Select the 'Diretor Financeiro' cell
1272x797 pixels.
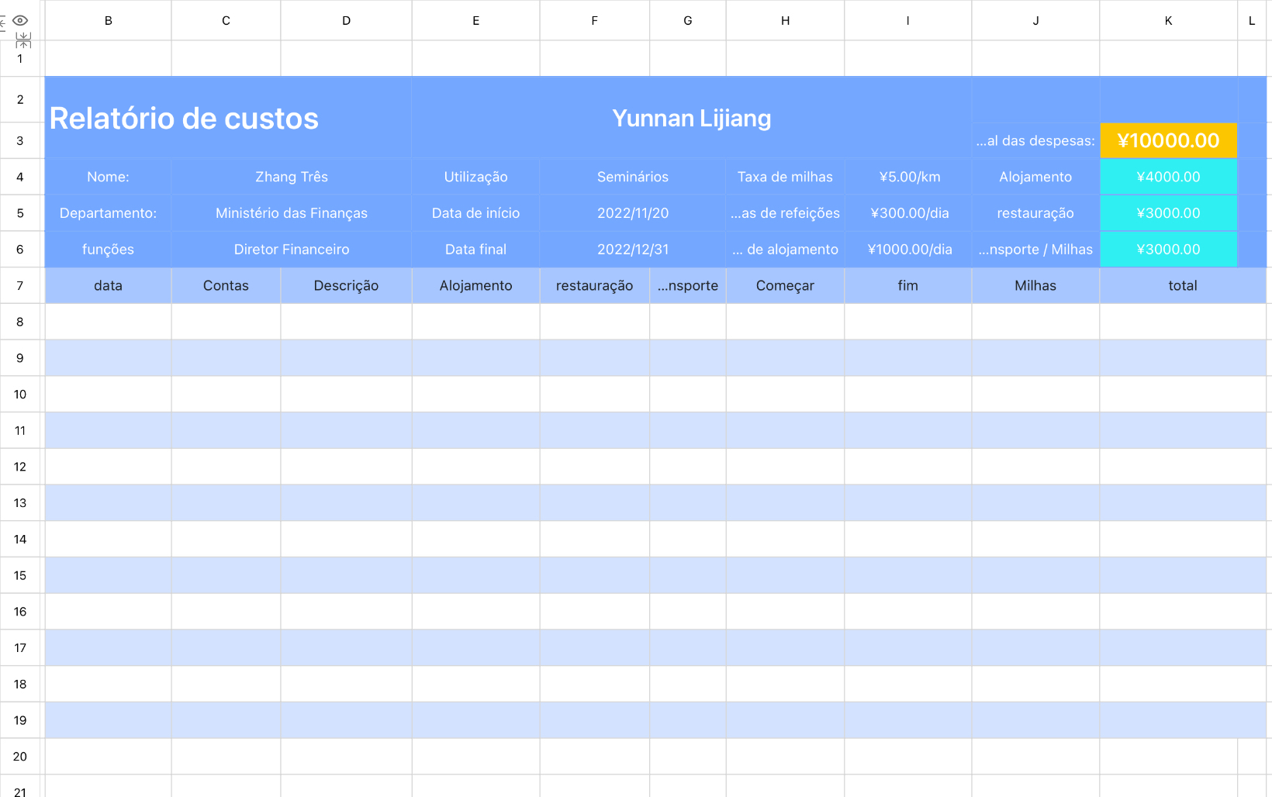[x=292, y=250]
